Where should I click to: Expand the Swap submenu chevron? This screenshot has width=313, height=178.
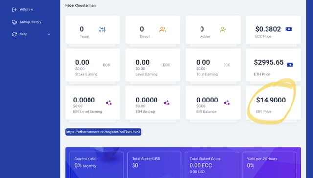pos(49,34)
